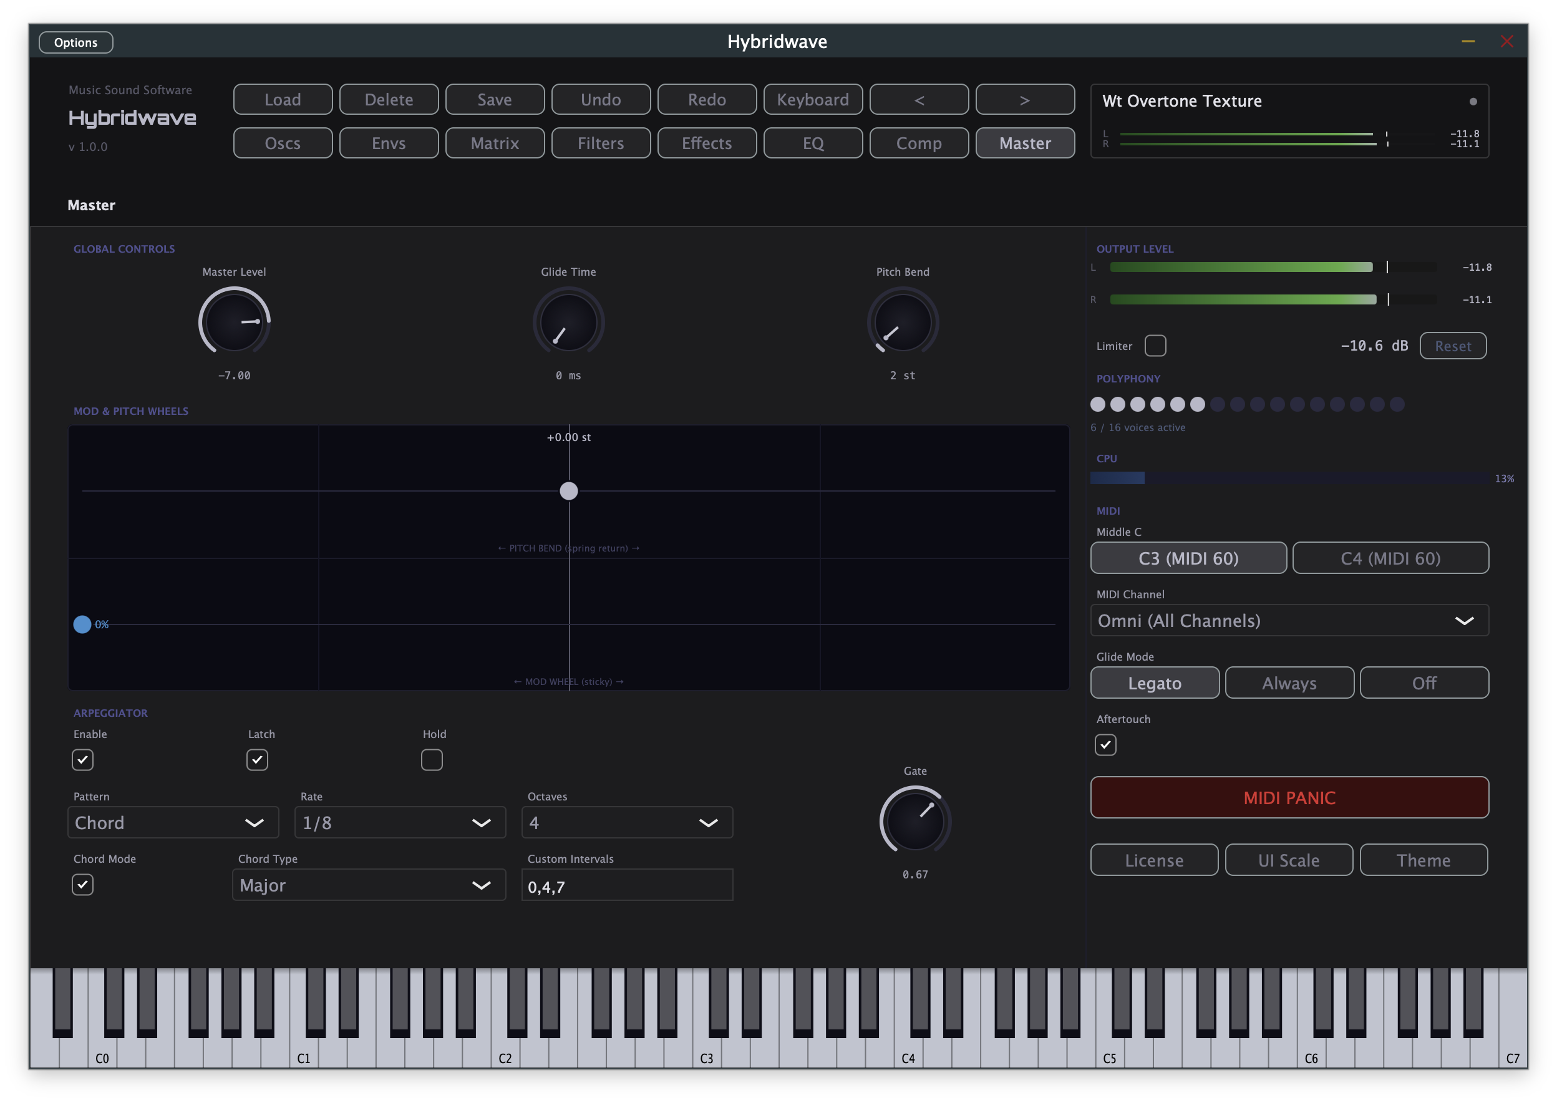Screen dimensions: 1557x1103
Task: Click the arpeggiator Gate knob
Action: point(914,820)
